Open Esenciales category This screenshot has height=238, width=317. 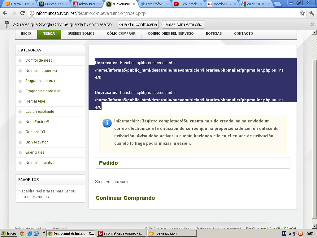click(35, 152)
